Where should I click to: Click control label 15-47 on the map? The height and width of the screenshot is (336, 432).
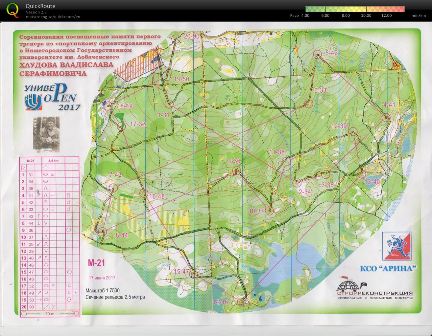tap(182, 272)
